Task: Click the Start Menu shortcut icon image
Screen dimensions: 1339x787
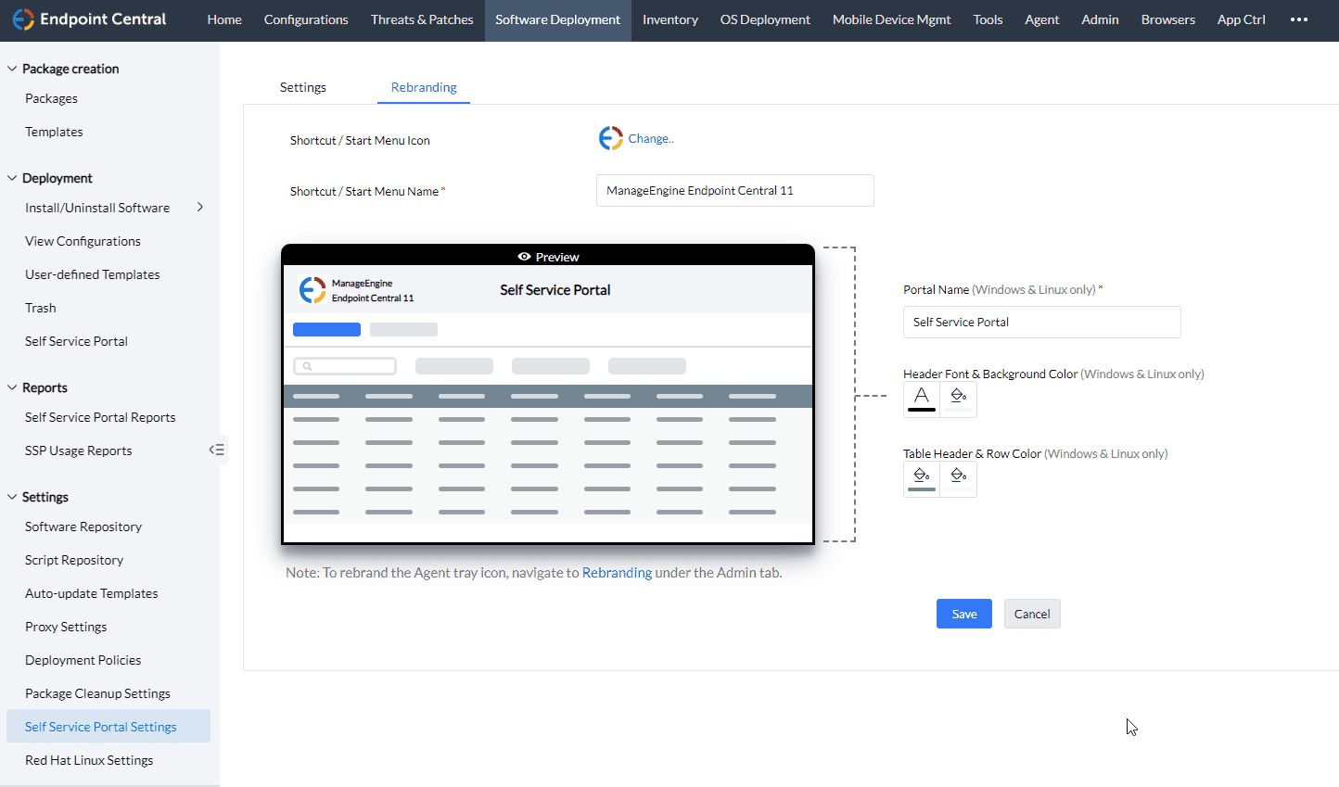Action: click(610, 138)
